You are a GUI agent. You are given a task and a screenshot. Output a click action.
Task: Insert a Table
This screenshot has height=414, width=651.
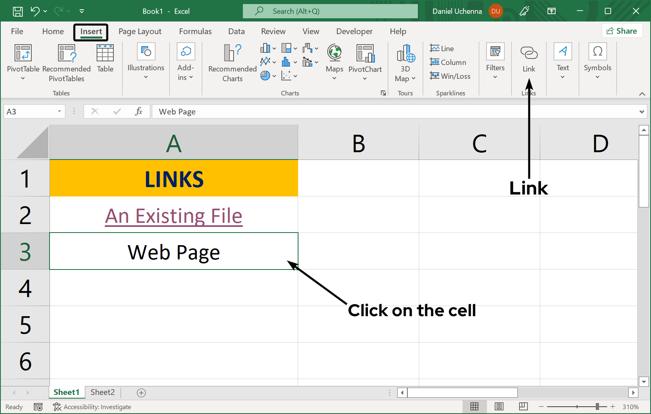pos(105,59)
